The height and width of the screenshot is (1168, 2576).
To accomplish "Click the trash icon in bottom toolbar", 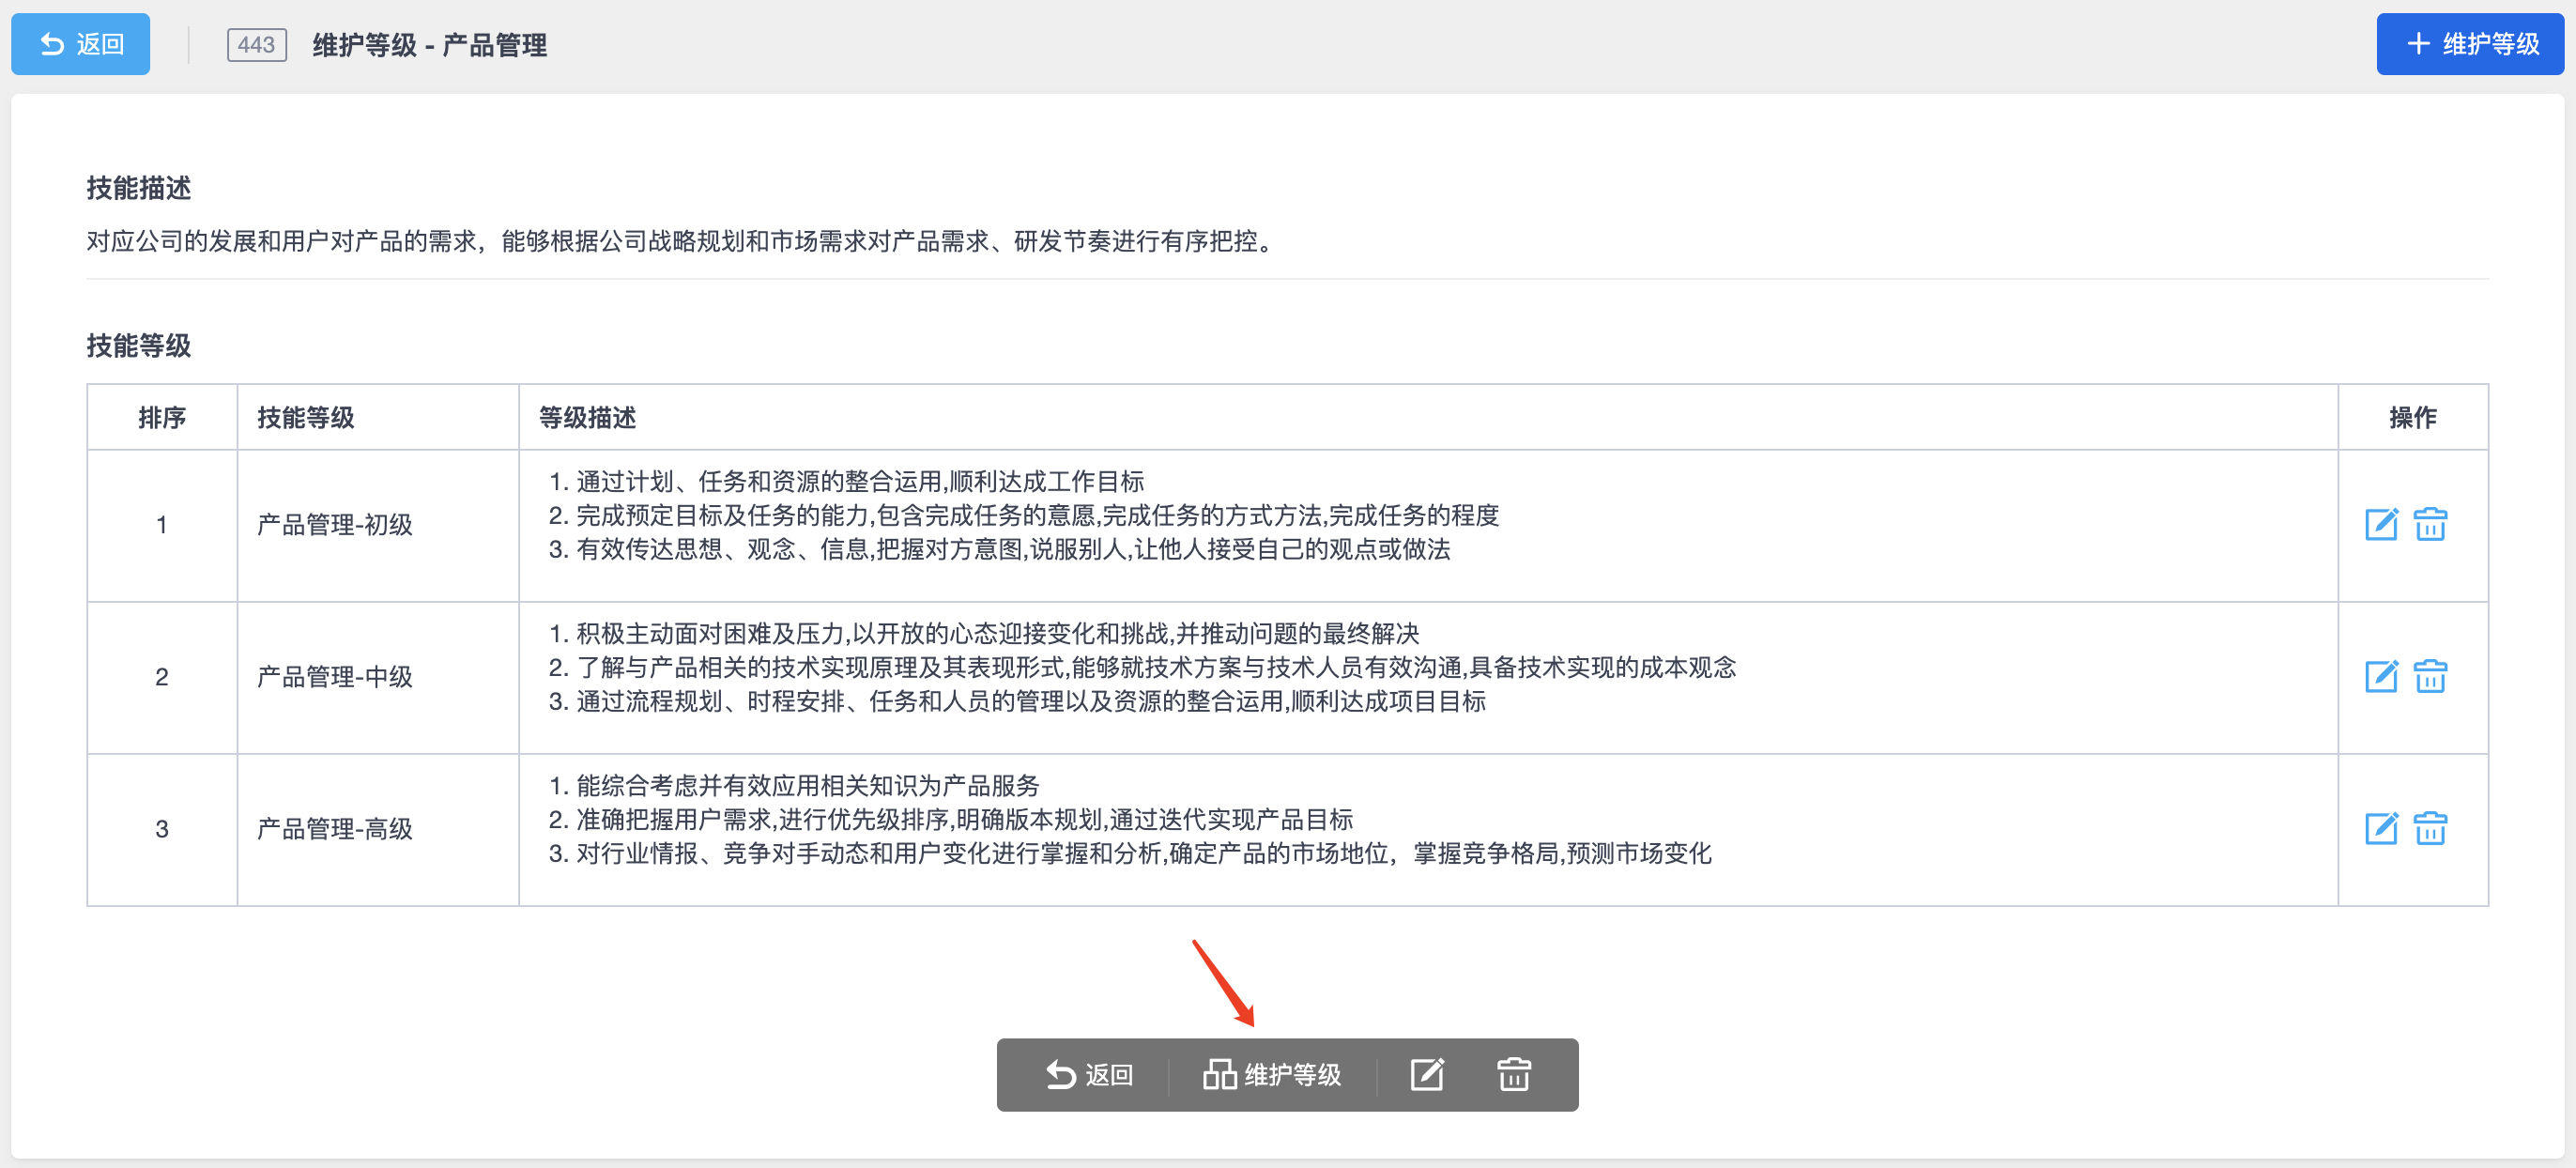I will click(x=1514, y=1074).
